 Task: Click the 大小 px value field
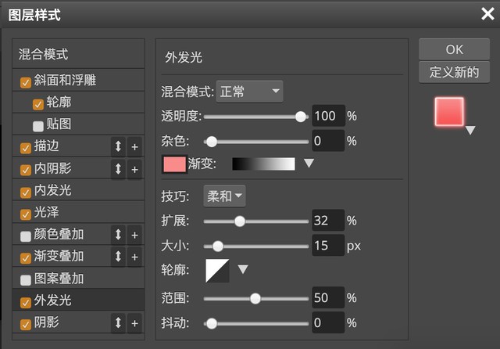[327, 246]
